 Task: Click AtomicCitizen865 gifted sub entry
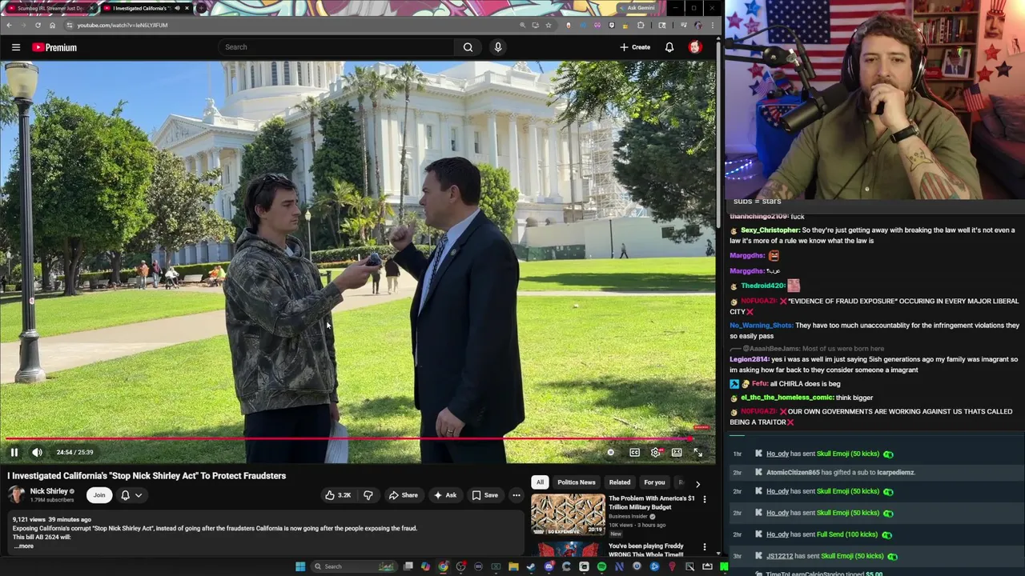[840, 473]
